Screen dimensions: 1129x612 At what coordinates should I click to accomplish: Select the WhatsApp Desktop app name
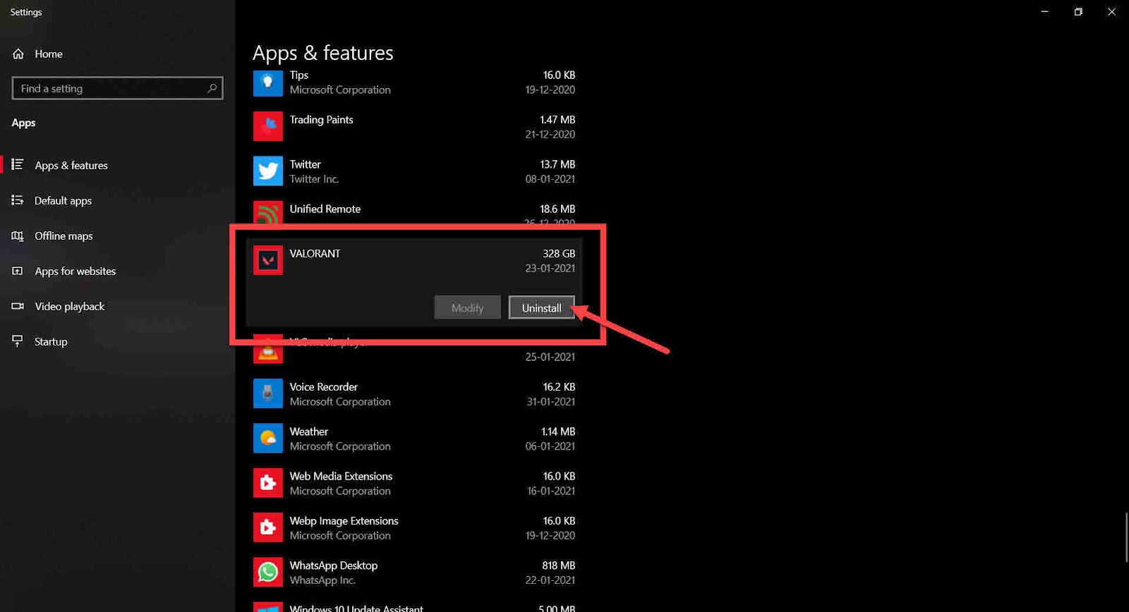click(x=333, y=565)
